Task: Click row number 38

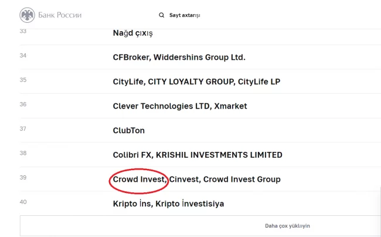Action: pyautogui.click(x=23, y=153)
